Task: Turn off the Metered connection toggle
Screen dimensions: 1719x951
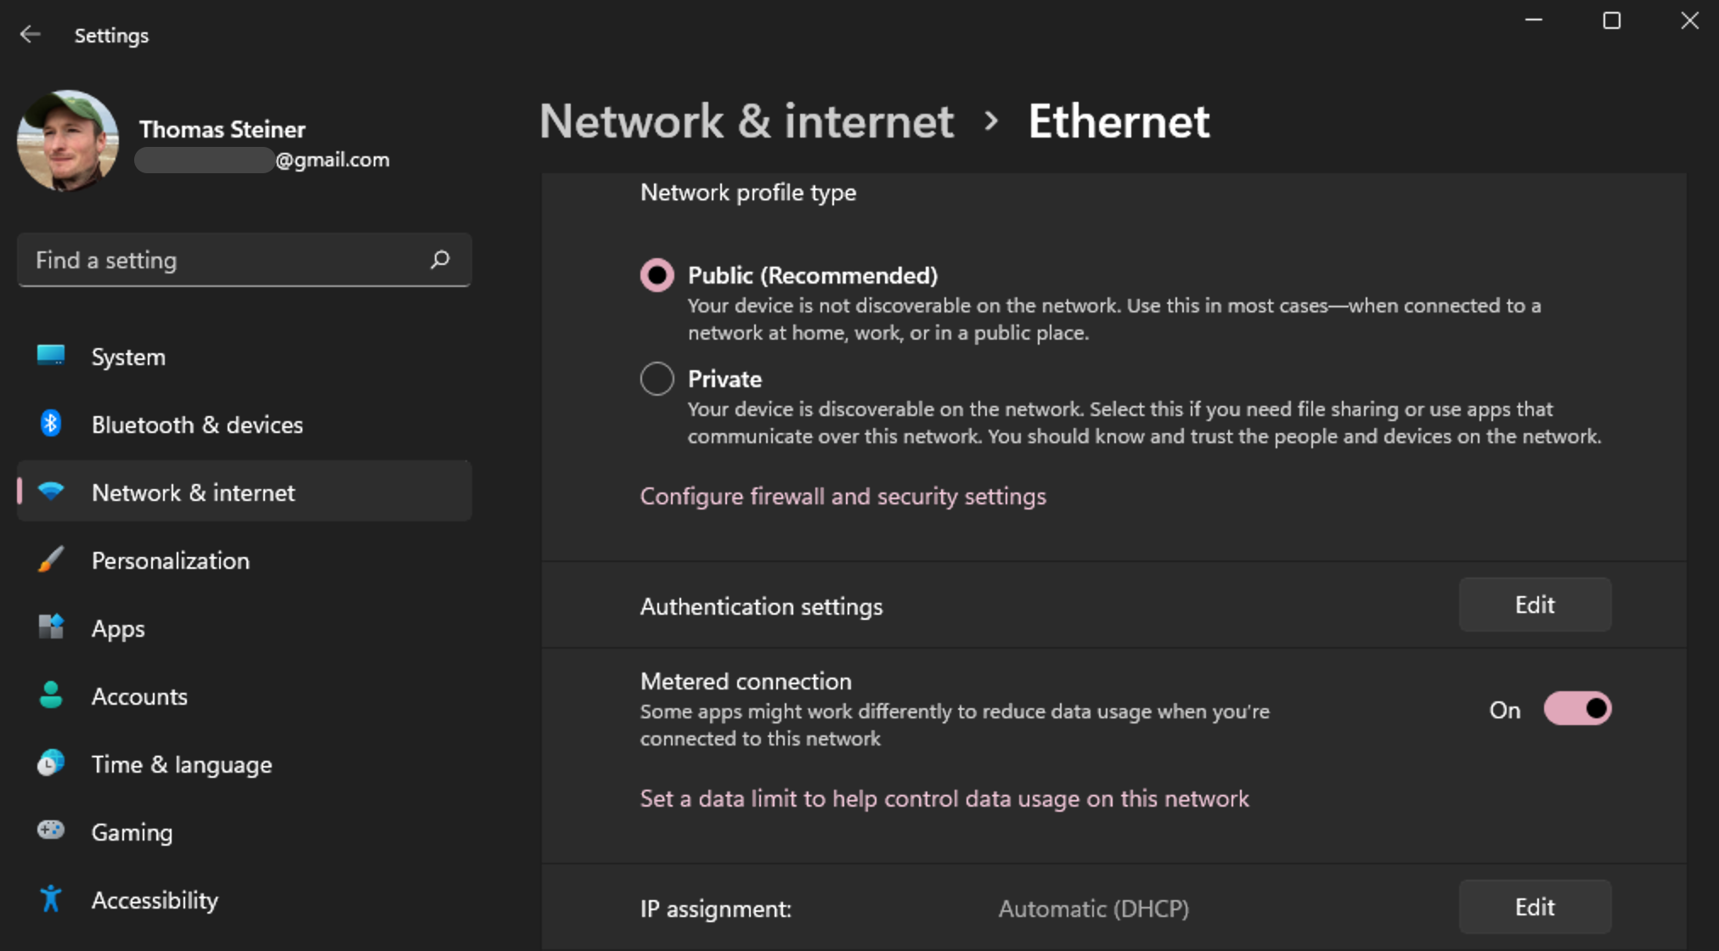Action: pyautogui.click(x=1577, y=709)
